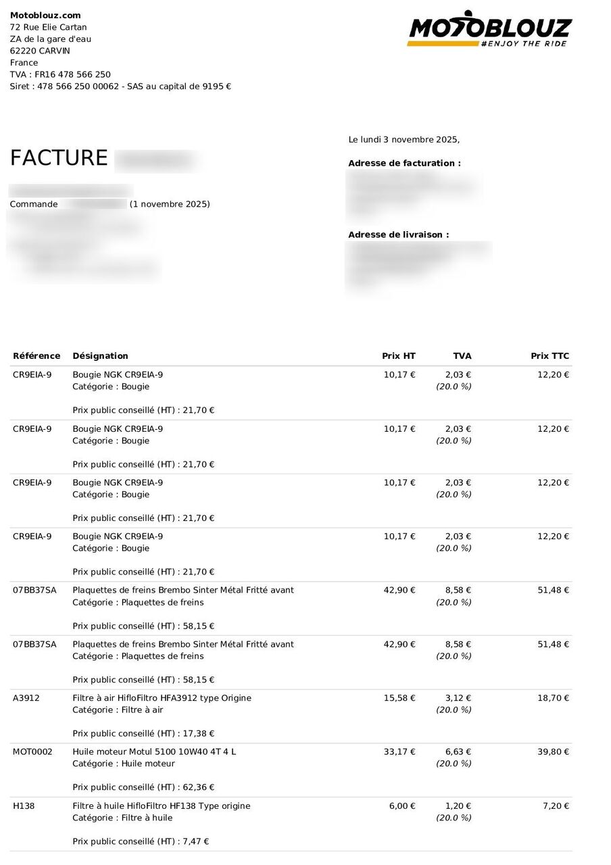Click the Référence column header
This screenshot has height=865, width=611.
[x=36, y=356]
